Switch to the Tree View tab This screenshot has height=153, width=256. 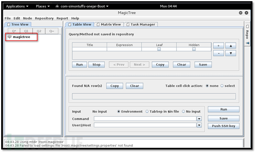[x=18, y=24]
